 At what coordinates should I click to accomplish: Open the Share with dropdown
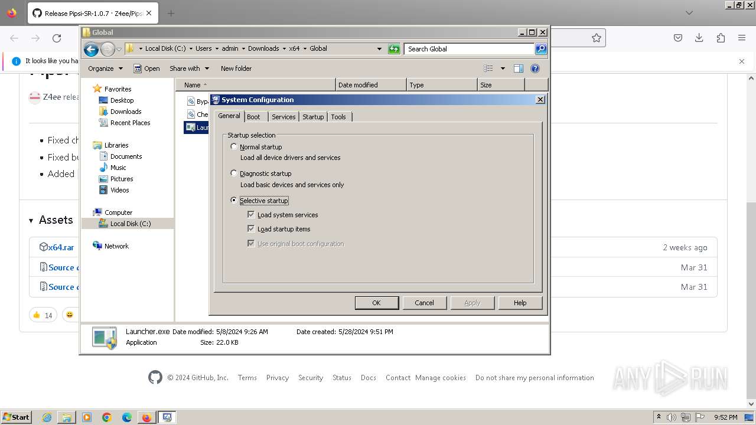[x=189, y=68]
